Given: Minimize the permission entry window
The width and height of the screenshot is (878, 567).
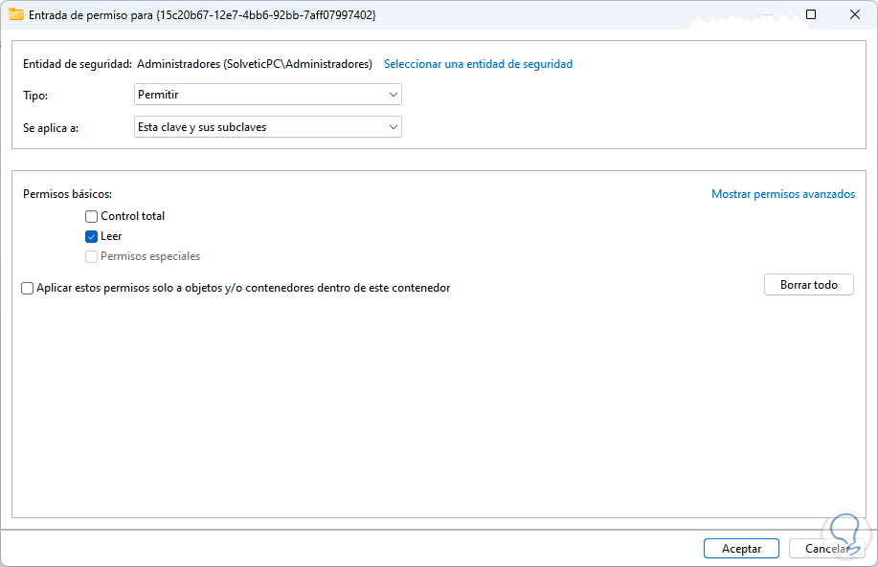Looking at the screenshot, I should [x=768, y=15].
